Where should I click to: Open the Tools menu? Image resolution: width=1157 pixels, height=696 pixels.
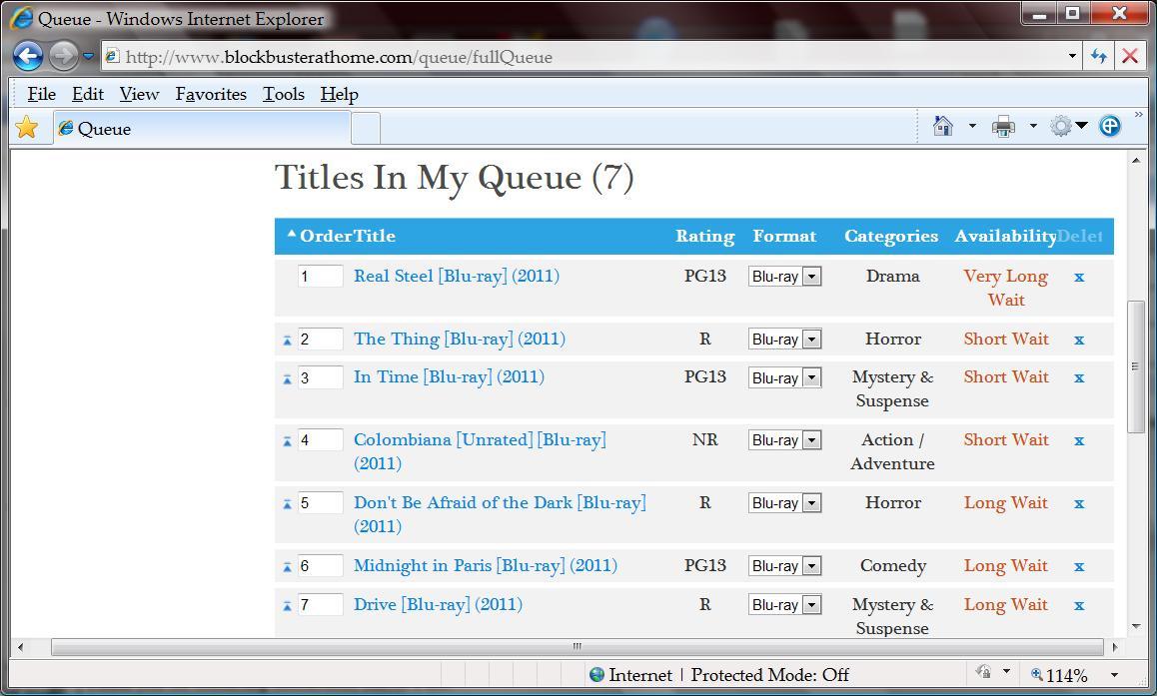(x=284, y=94)
